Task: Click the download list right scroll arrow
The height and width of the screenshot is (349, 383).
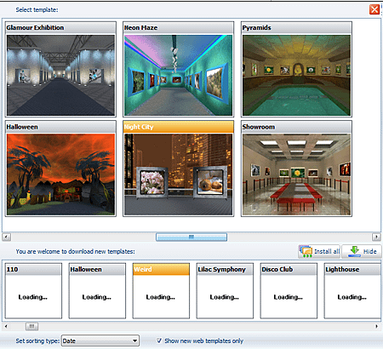Action: pyautogui.click(x=376, y=327)
